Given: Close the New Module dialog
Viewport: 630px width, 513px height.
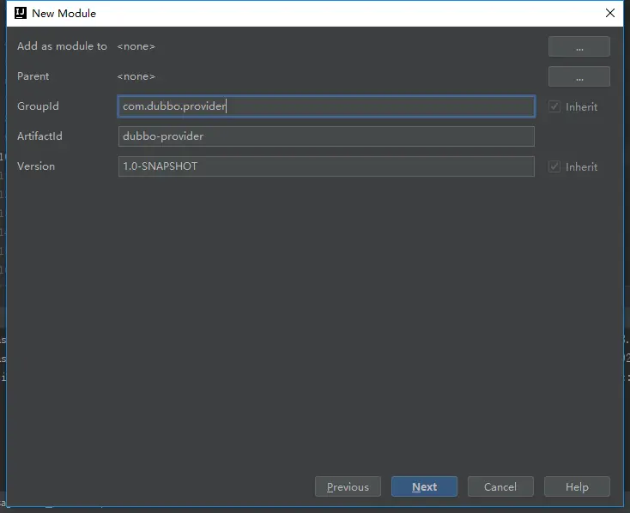Looking at the screenshot, I should (610, 13).
